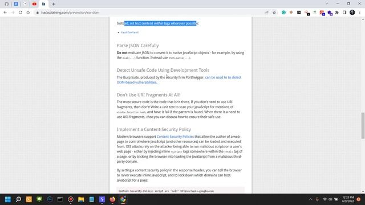Open Windows taskbar search
This screenshot has height=205, width=365.
18,199
